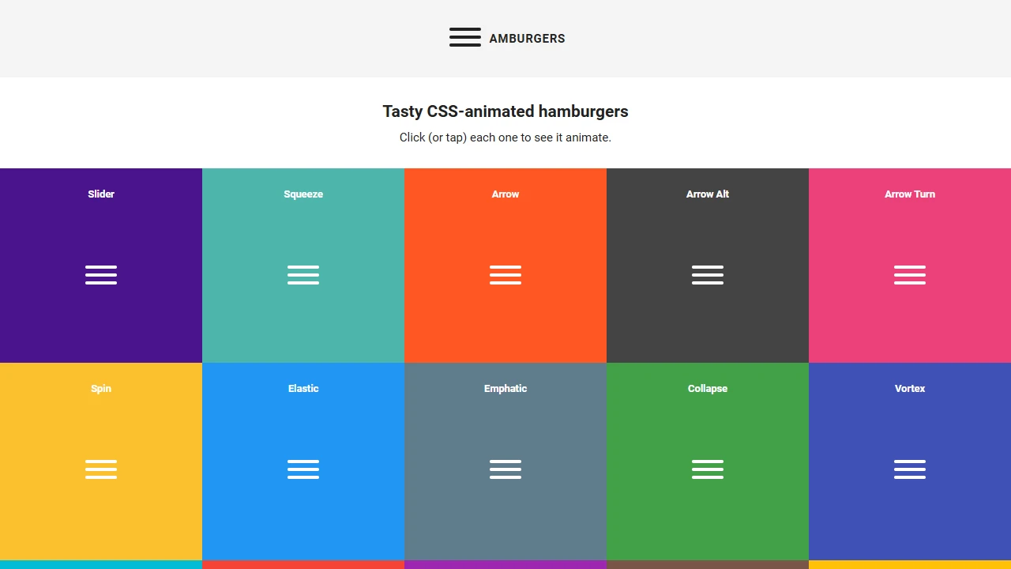
Task: Click the teal strip below the Spin tile
Action: [x=101, y=563]
